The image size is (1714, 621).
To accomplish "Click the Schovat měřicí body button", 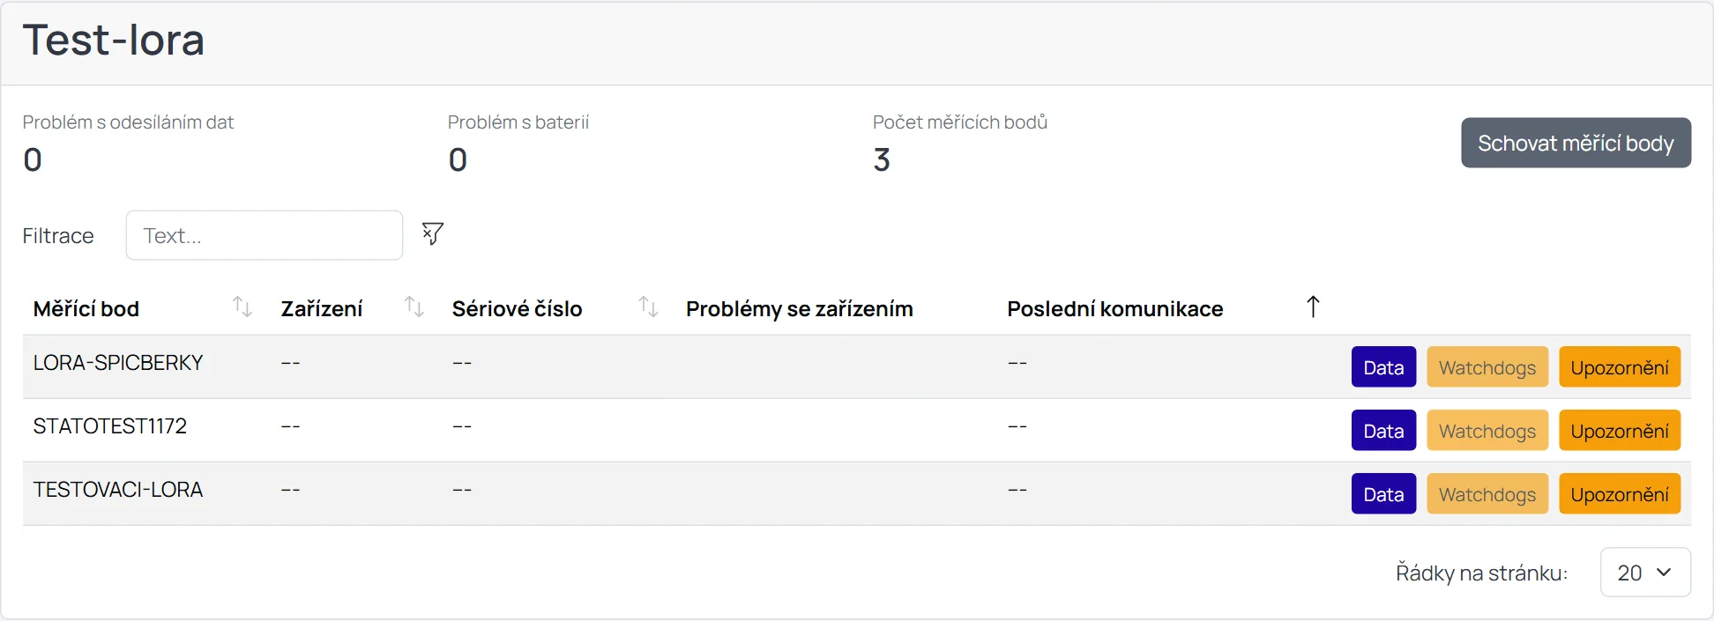I will point(1576,143).
